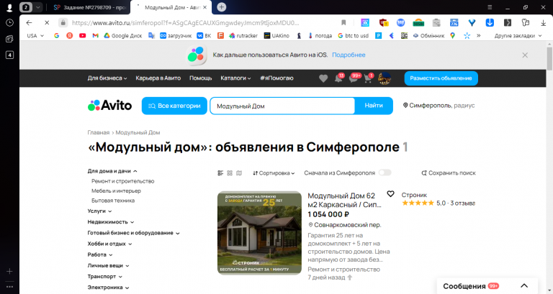This screenshot has width=553, height=294.
Task: Click the site lock security icon
Action: [63, 23]
